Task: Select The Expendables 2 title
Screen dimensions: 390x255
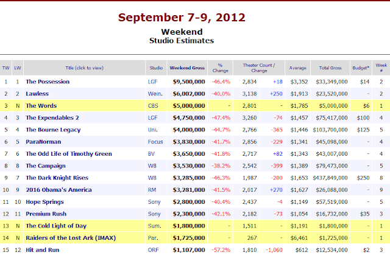Action: tap(52, 117)
